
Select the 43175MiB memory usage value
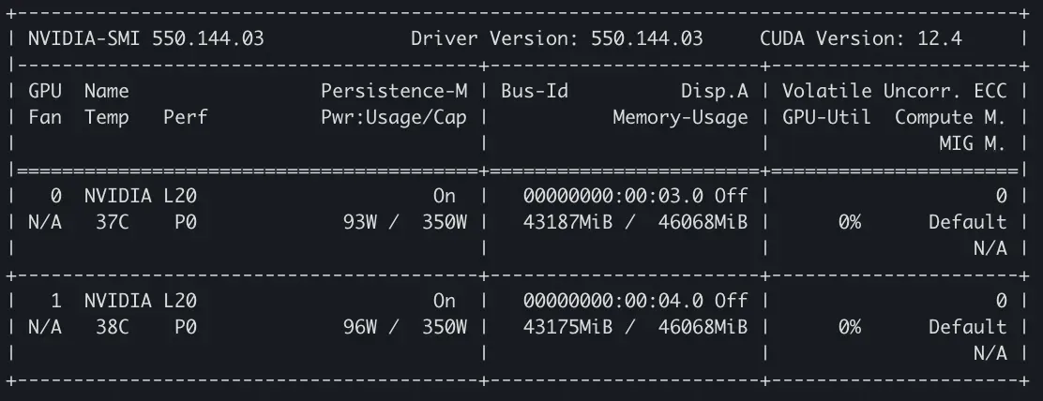pos(567,327)
